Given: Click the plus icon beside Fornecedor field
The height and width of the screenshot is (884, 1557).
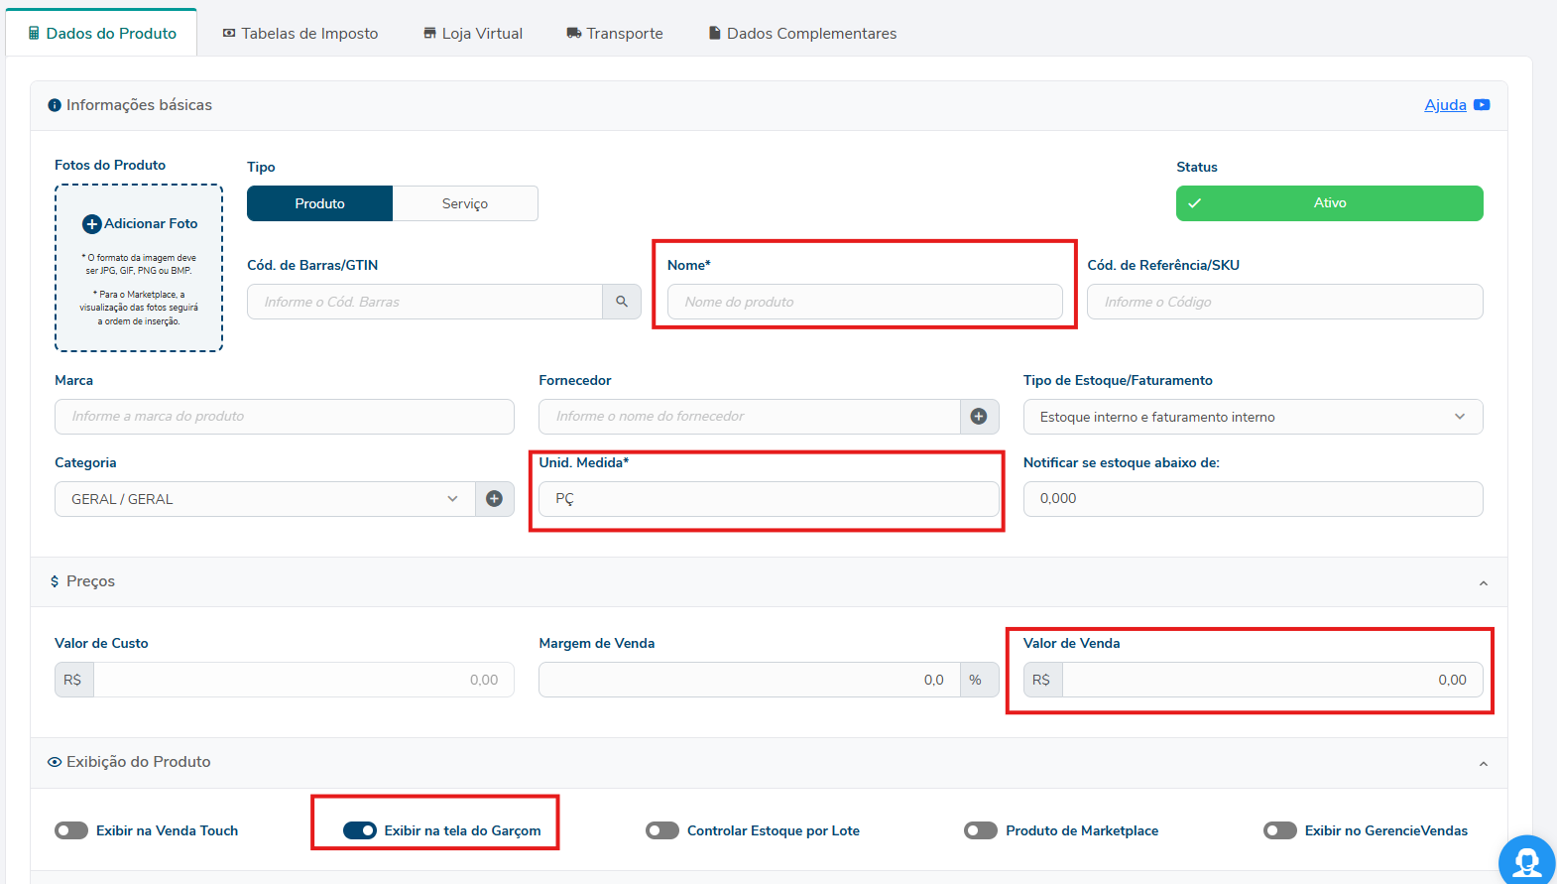Looking at the screenshot, I should pos(979,417).
